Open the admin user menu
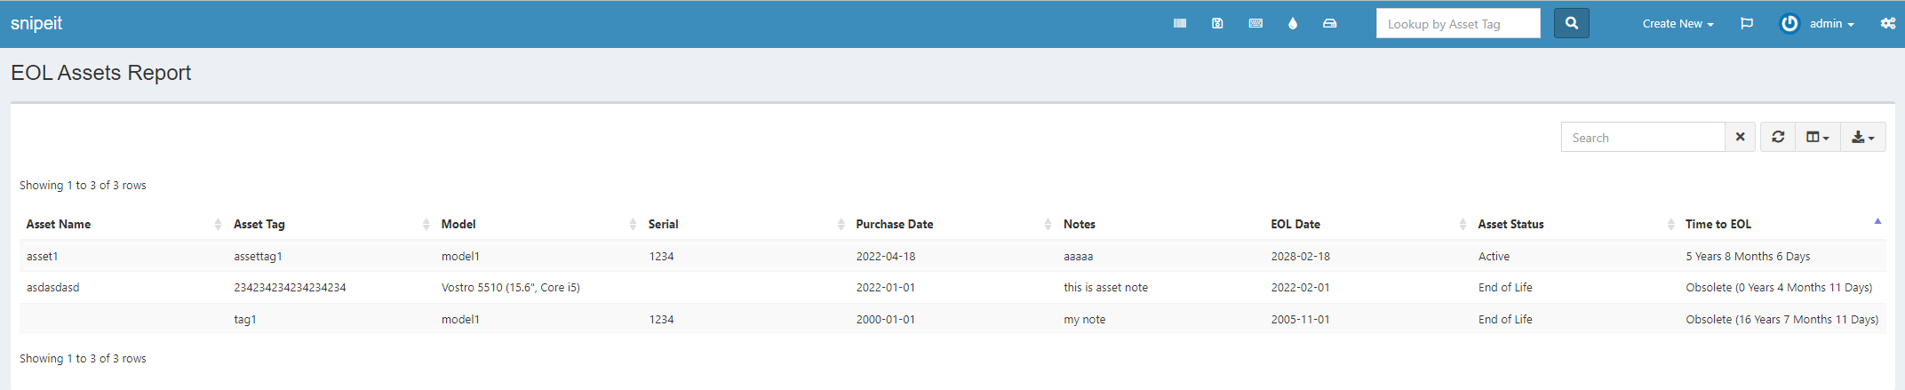The width and height of the screenshot is (1905, 390). [1818, 24]
